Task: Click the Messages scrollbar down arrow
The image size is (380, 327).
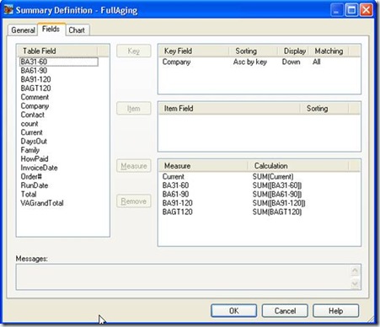Action: pos(355,283)
